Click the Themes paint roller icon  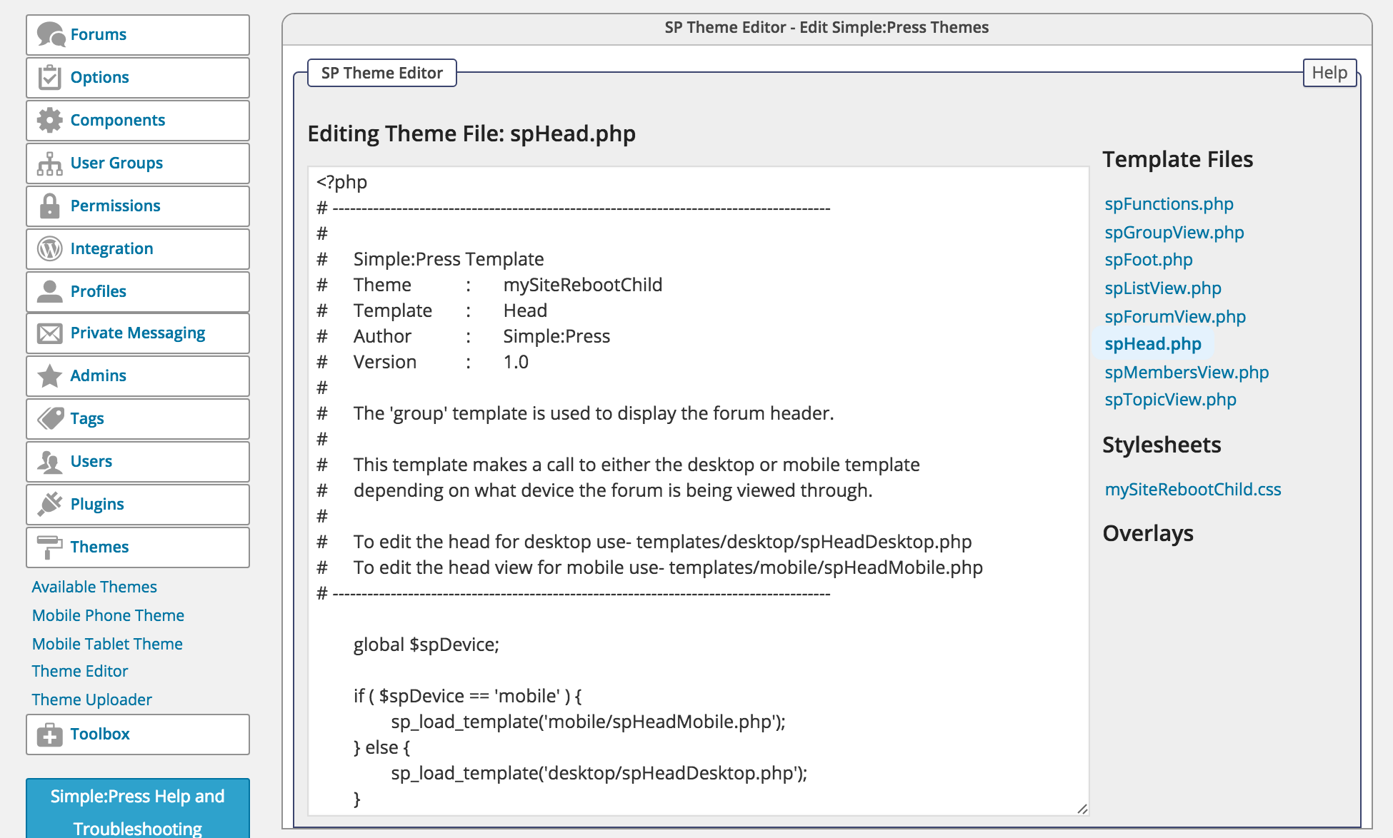pos(50,547)
